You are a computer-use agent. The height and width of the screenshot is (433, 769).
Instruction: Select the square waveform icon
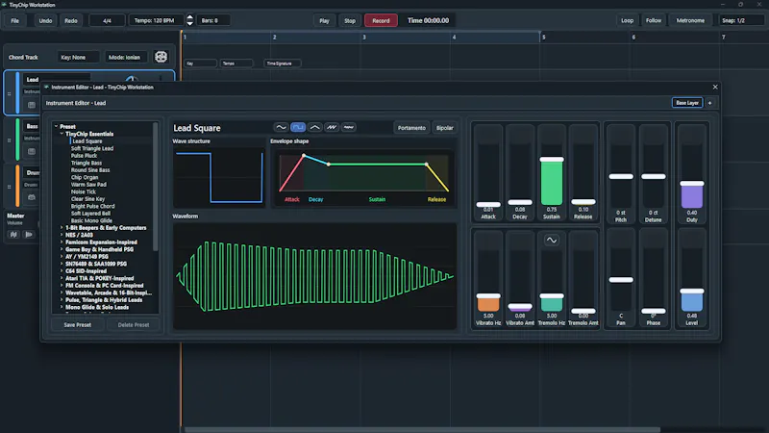(x=298, y=128)
